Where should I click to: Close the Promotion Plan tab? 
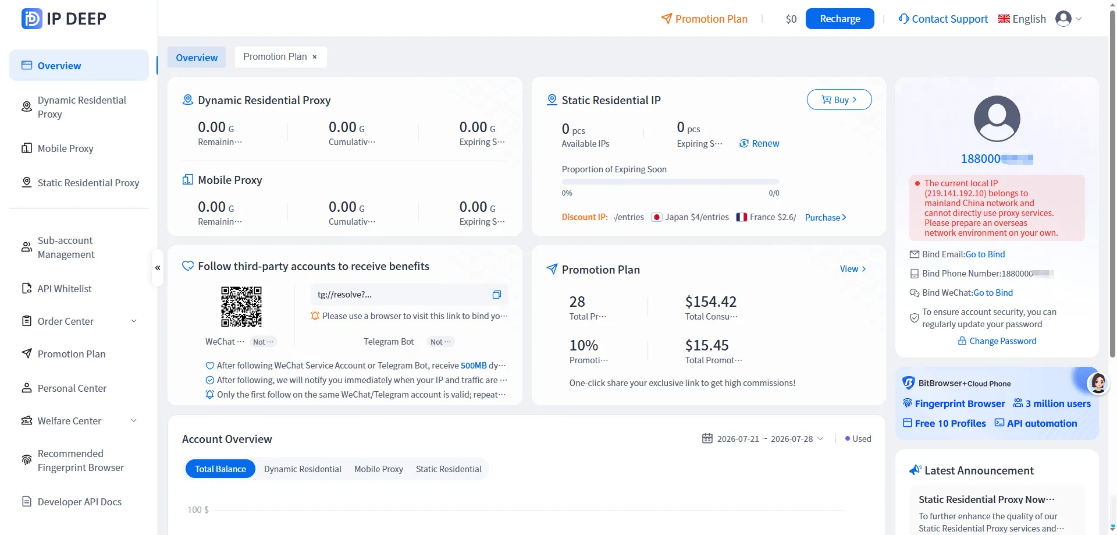click(315, 57)
